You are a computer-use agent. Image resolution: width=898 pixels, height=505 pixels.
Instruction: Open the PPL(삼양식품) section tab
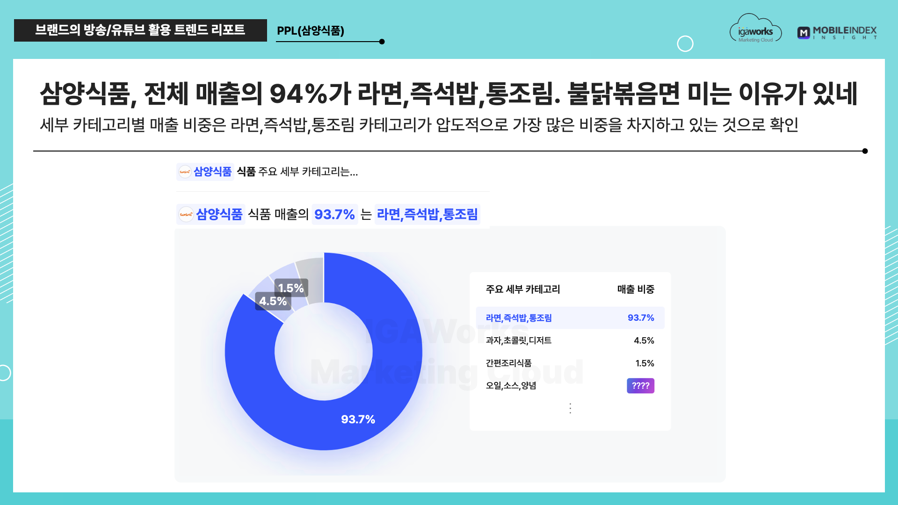(311, 31)
